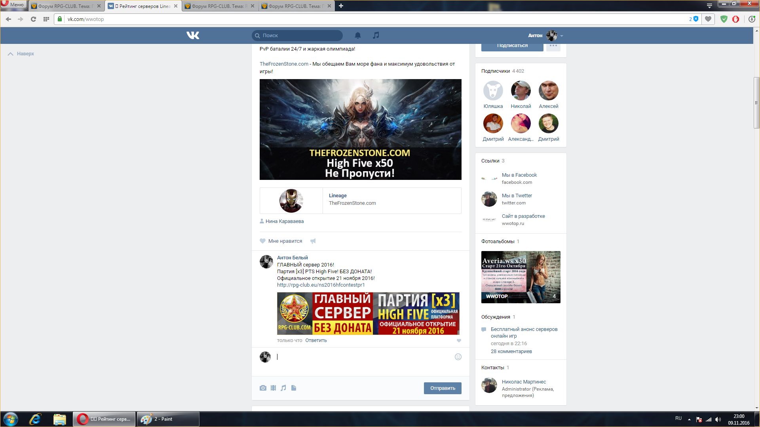Viewport: 760px width, 427px height.
Task: Open the music note icon in header
Action: 376,36
